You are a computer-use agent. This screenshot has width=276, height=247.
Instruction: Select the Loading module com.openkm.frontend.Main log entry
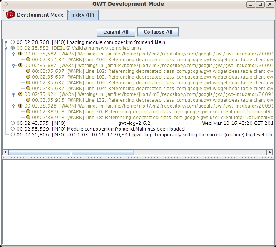click(91, 42)
